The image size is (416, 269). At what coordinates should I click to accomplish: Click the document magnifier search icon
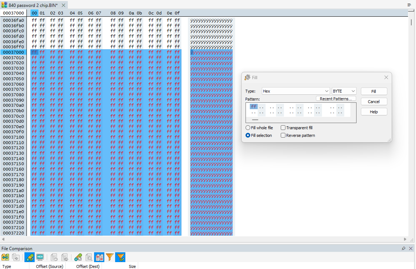click(89, 257)
